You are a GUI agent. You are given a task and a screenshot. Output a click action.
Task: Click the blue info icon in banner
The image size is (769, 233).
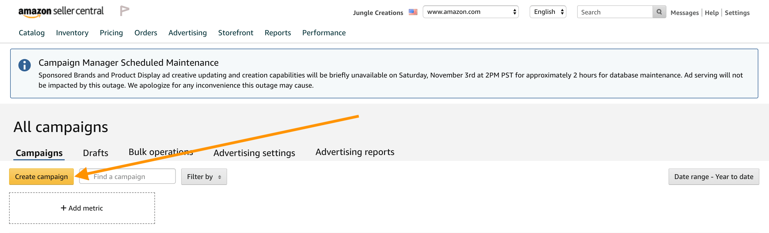point(25,65)
